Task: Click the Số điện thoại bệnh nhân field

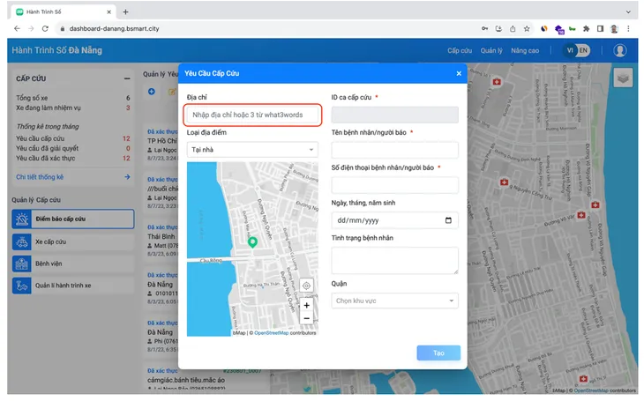Action: [394, 185]
